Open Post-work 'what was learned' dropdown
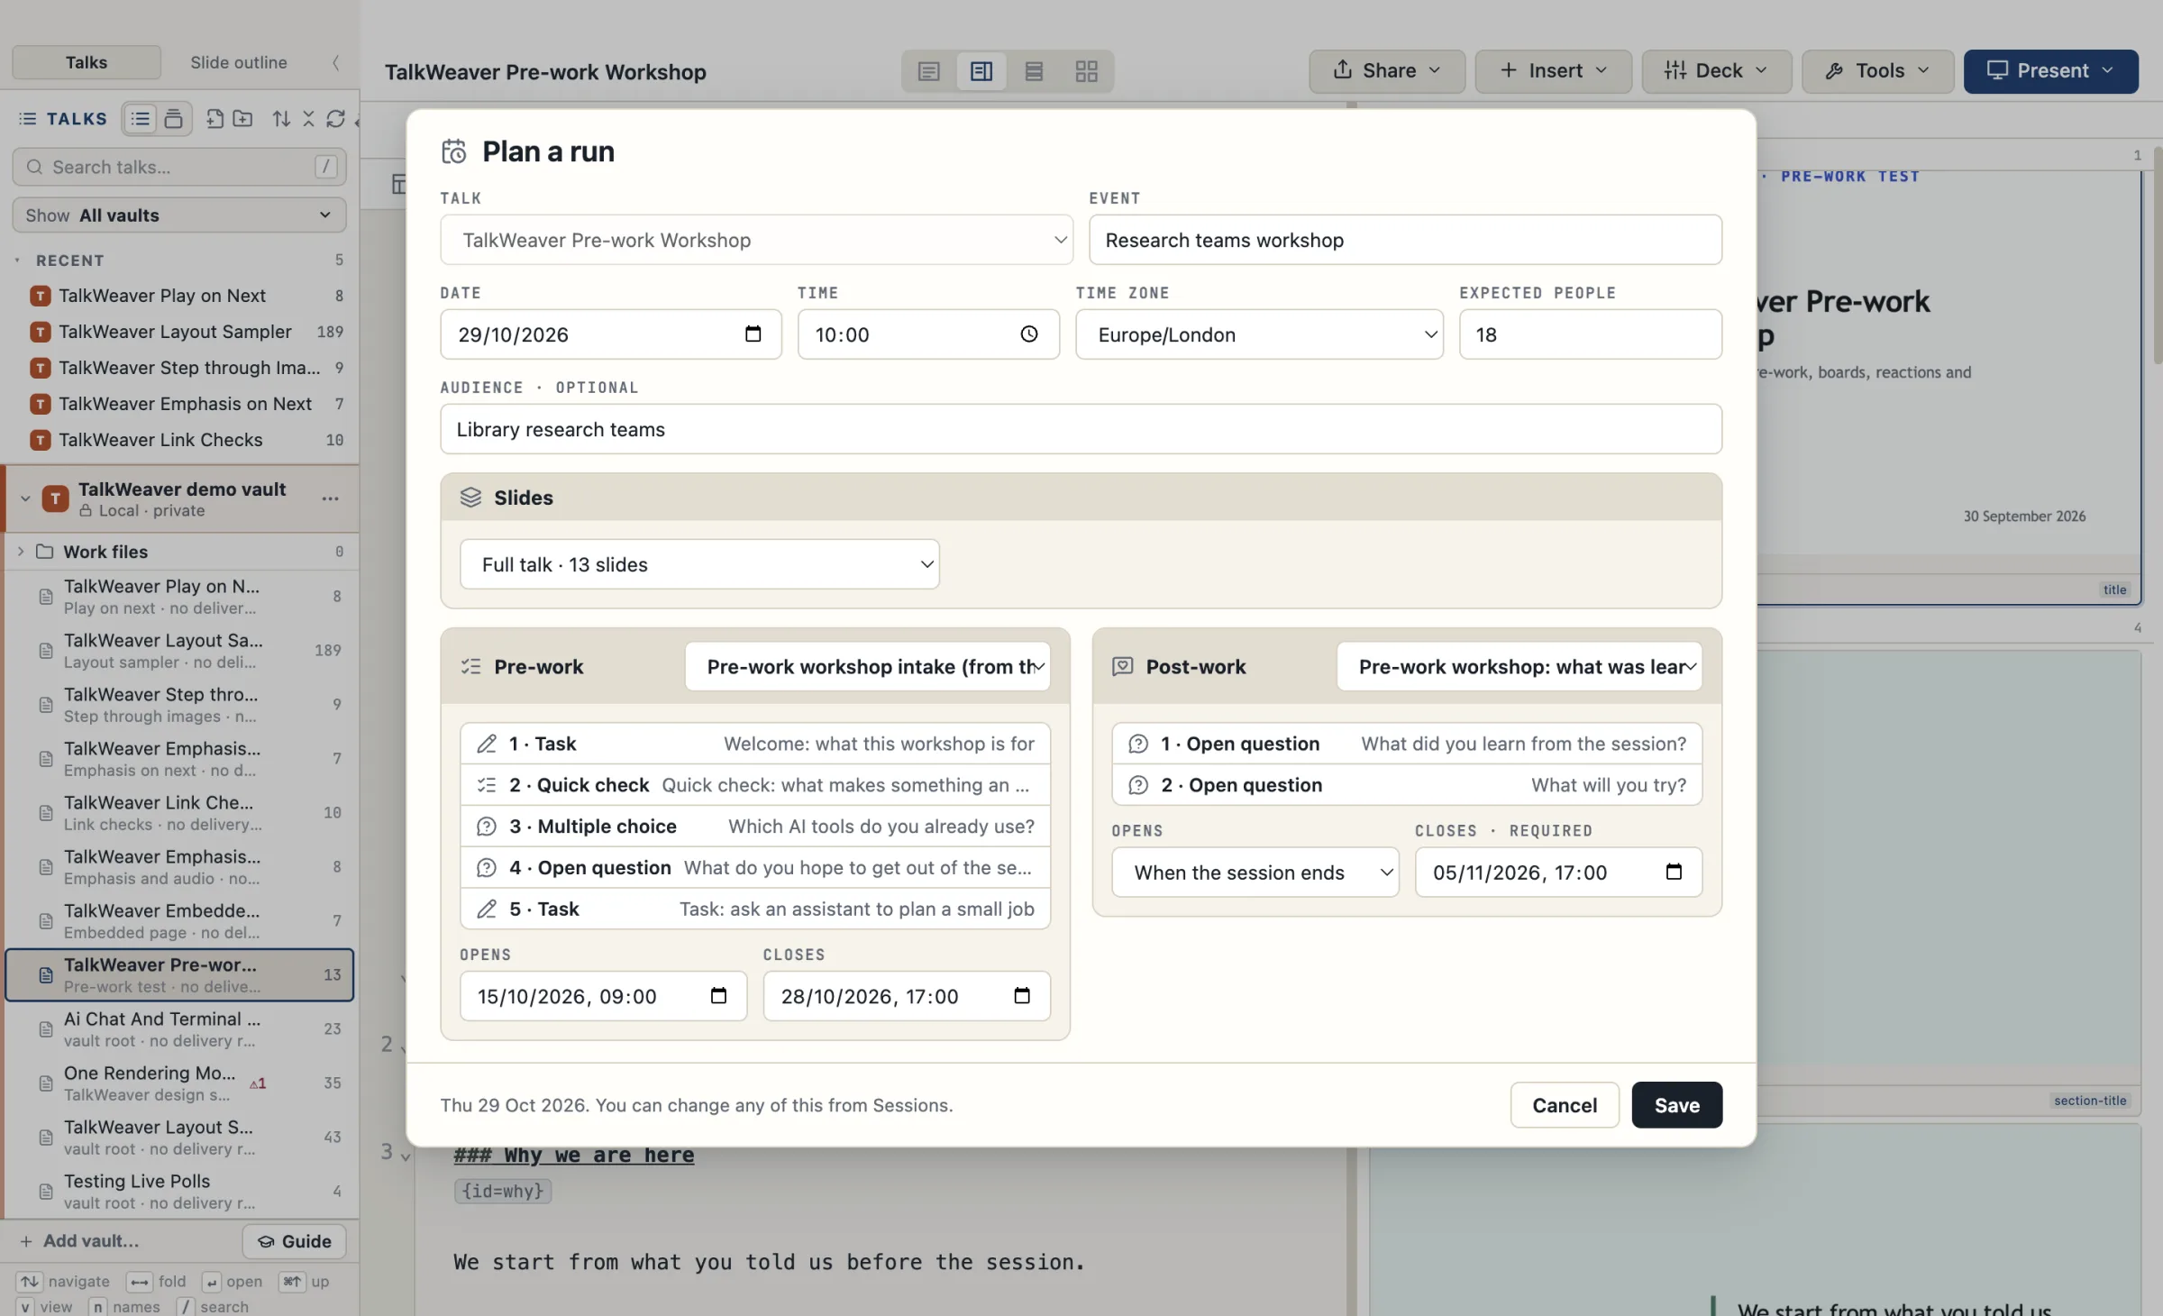Screen dimensions: 2163x1316 click(1520, 667)
